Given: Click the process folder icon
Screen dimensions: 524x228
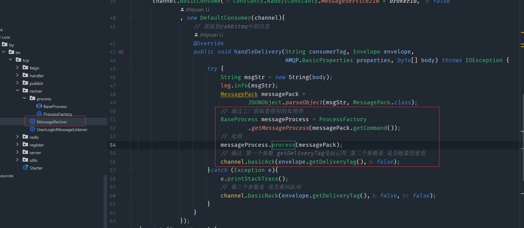Looking at the screenshot, I should (x=32, y=98).
